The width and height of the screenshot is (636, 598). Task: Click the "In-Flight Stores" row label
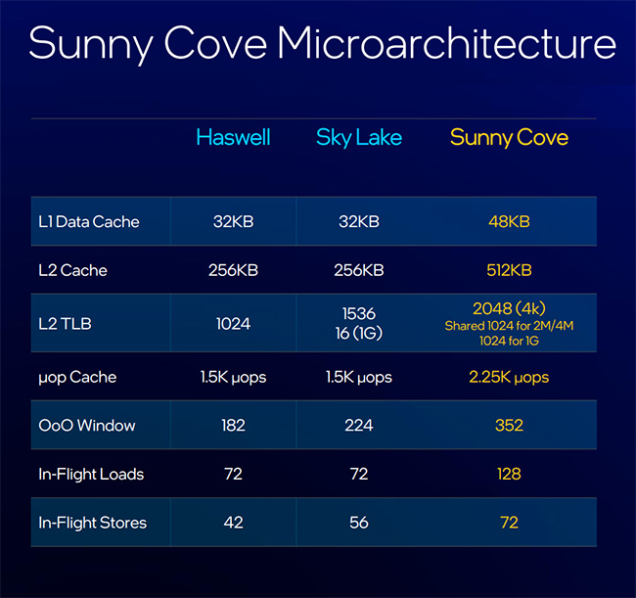(x=93, y=523)
